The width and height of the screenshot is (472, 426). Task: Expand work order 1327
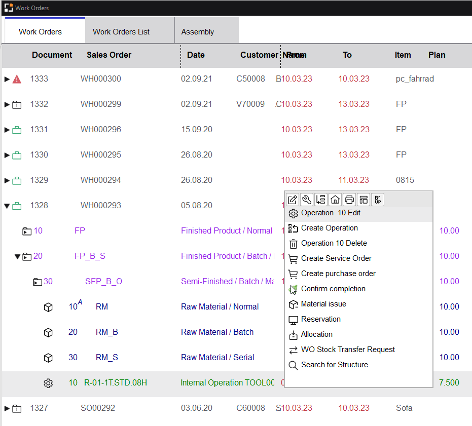pos(7,408)
